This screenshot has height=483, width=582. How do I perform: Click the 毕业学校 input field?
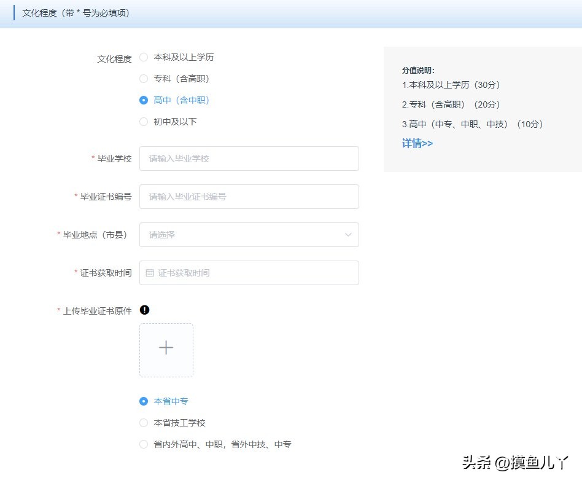249,159
